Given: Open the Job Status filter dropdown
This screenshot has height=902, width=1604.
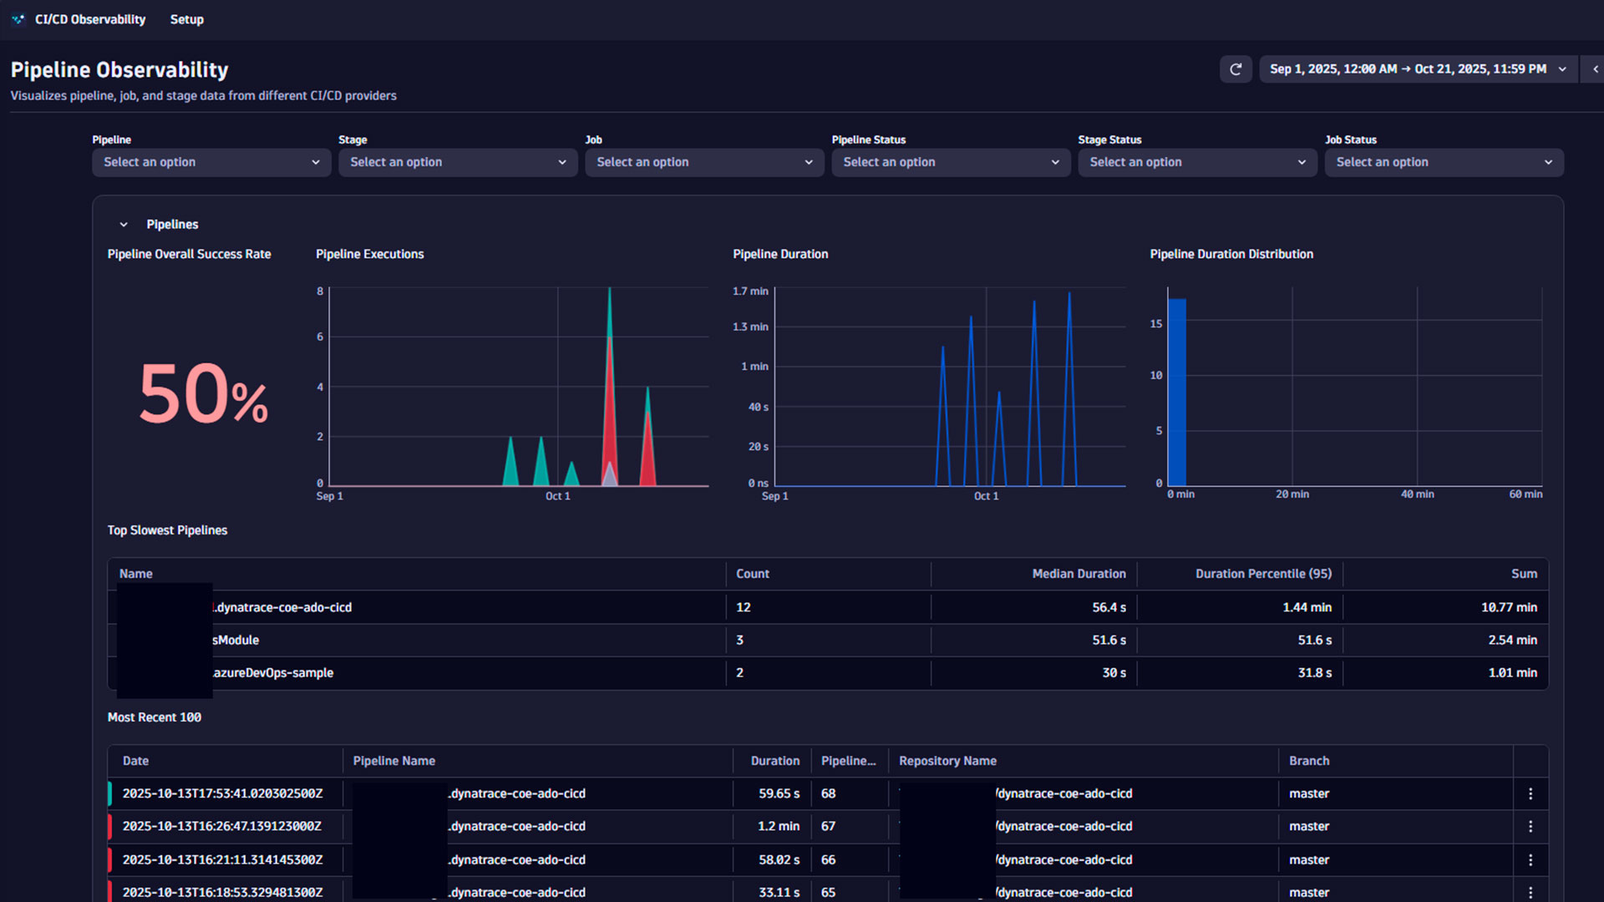Looking at the screenshot, I should pyautogui.click(x=1443, y=162).
